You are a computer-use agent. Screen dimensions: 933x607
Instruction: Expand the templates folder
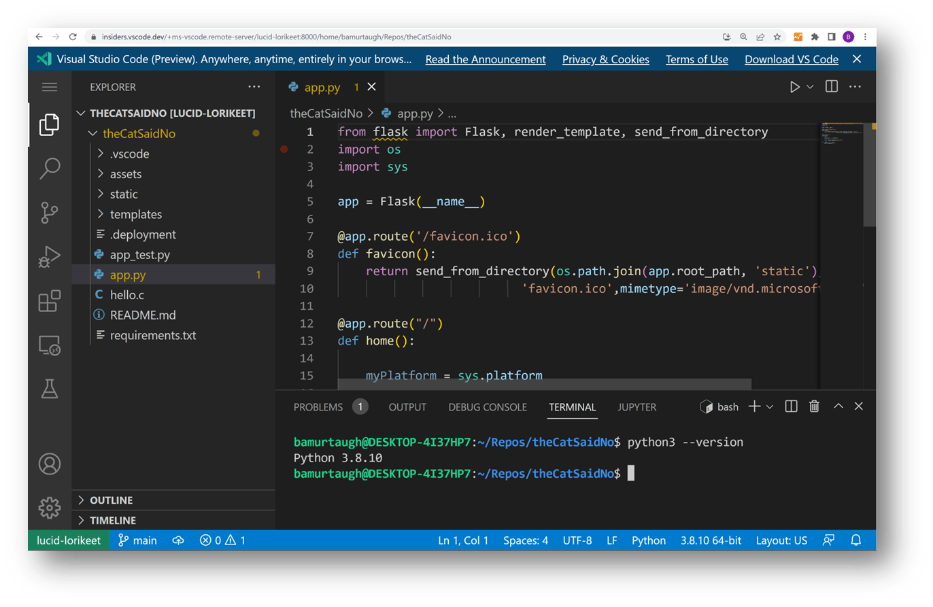(173, 214)
